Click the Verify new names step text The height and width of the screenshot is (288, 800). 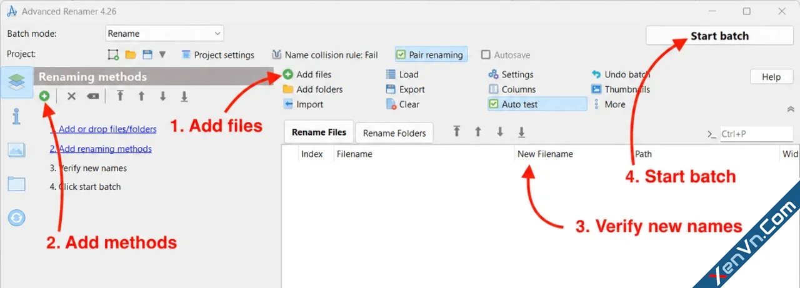pyautogui.click(x=88, y=168)
